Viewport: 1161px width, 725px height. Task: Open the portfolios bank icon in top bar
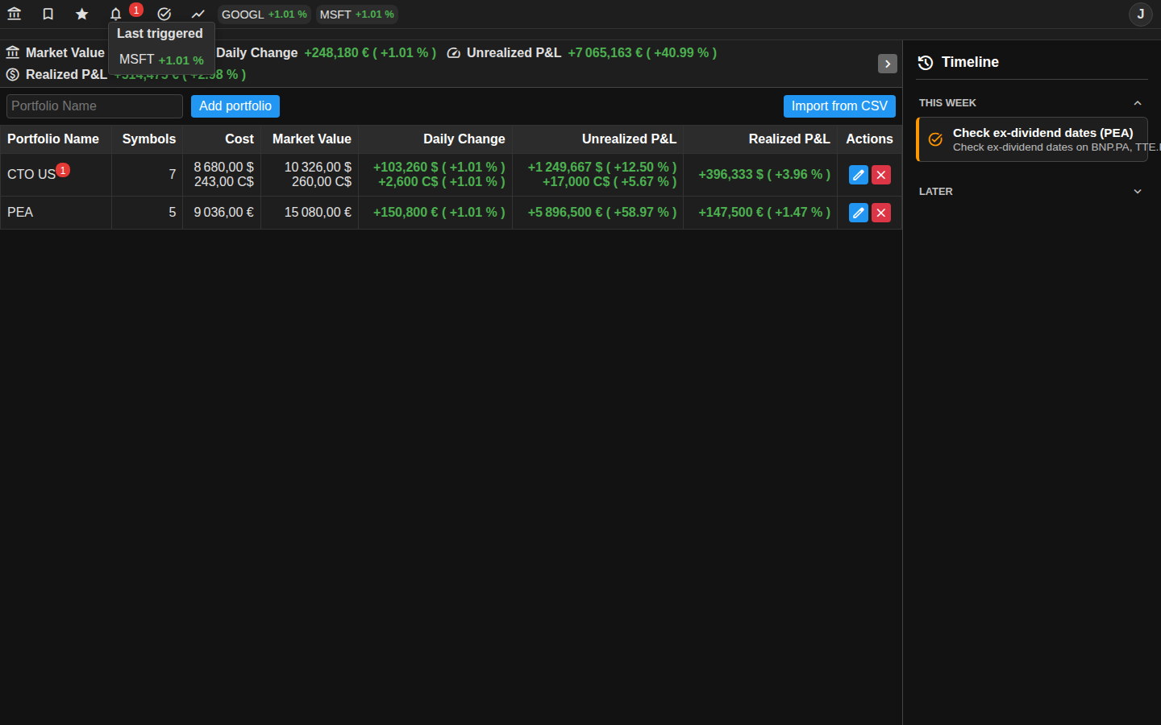pos(15,14)
